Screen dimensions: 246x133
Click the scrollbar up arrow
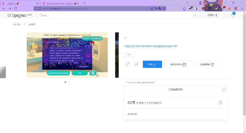[244, 13]
